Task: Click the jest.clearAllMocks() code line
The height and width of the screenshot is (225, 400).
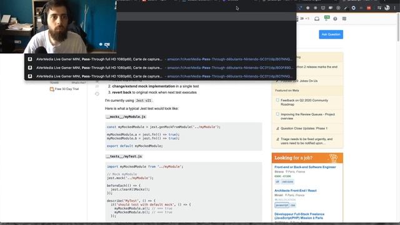Action: coord(130,189)
